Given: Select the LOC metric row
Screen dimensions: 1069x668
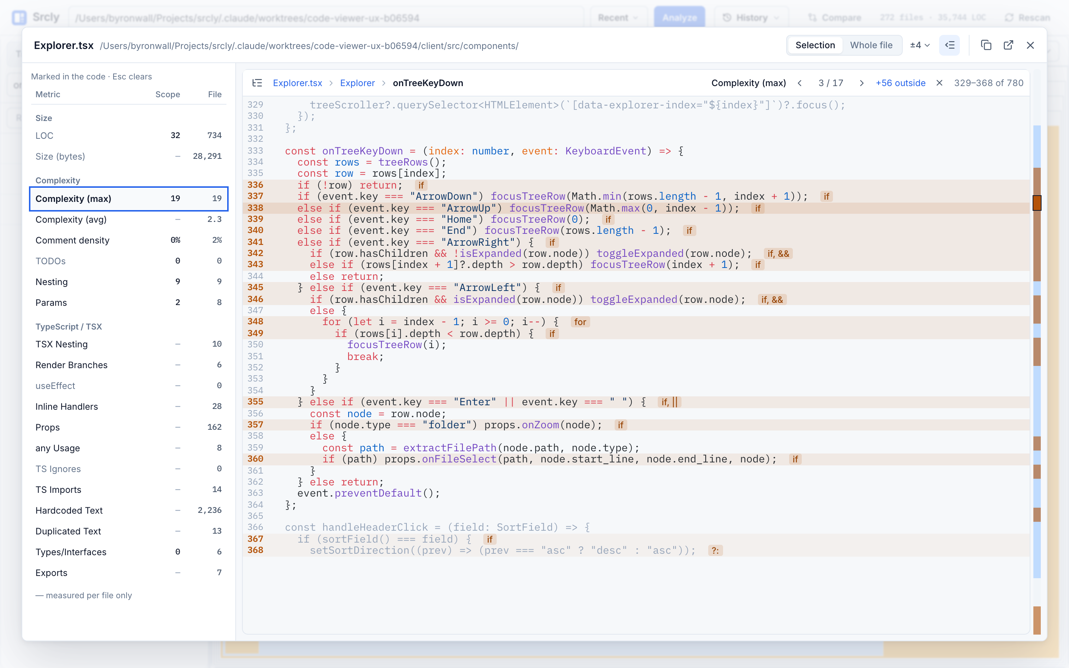Looking at the screenshot, I should 128,135.
